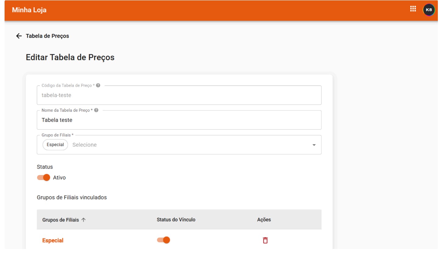This screenshot has height=255, width=440.
Task: Click the Status do Vínculo column header
Action: coord(176,219)
